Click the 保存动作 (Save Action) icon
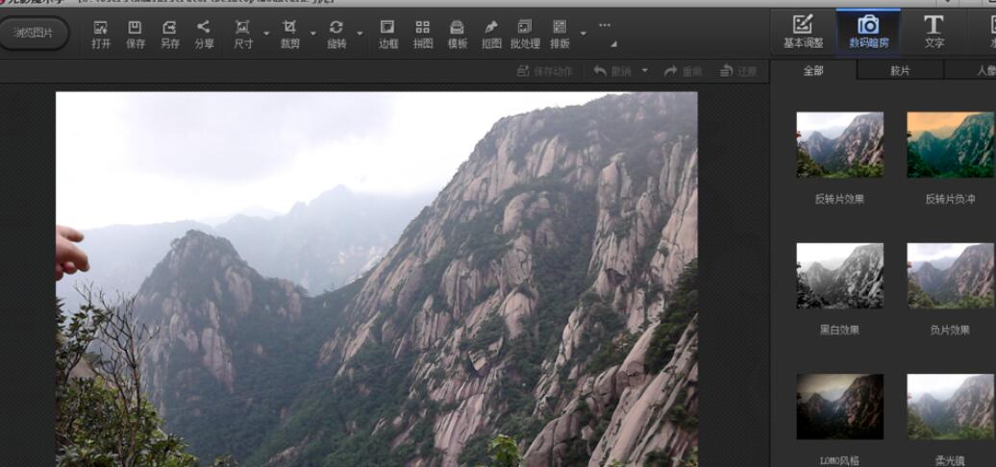The height and width of the screenshot is (467, 996). point(523,71)
